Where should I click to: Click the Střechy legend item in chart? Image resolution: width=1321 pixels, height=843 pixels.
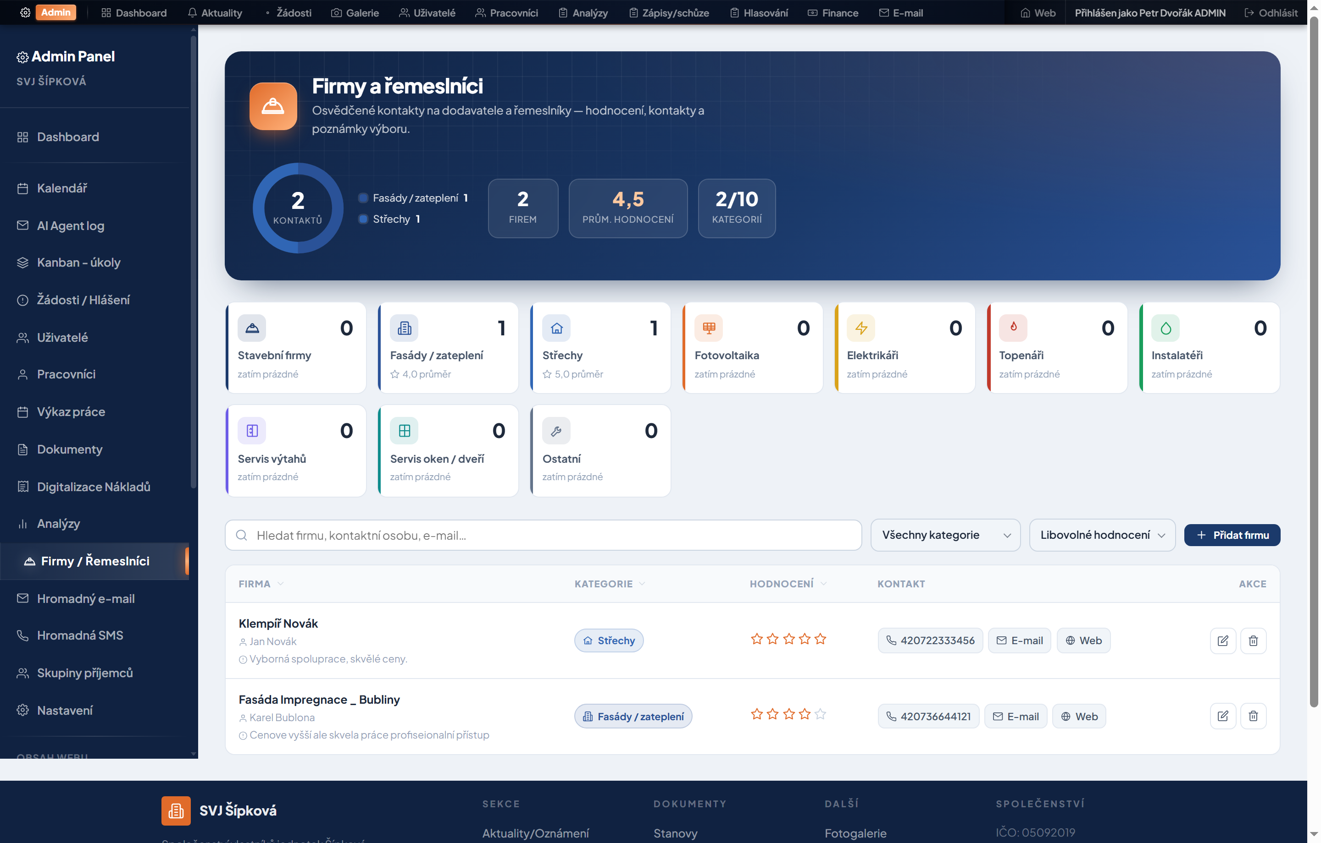click(x=390, y=219)
